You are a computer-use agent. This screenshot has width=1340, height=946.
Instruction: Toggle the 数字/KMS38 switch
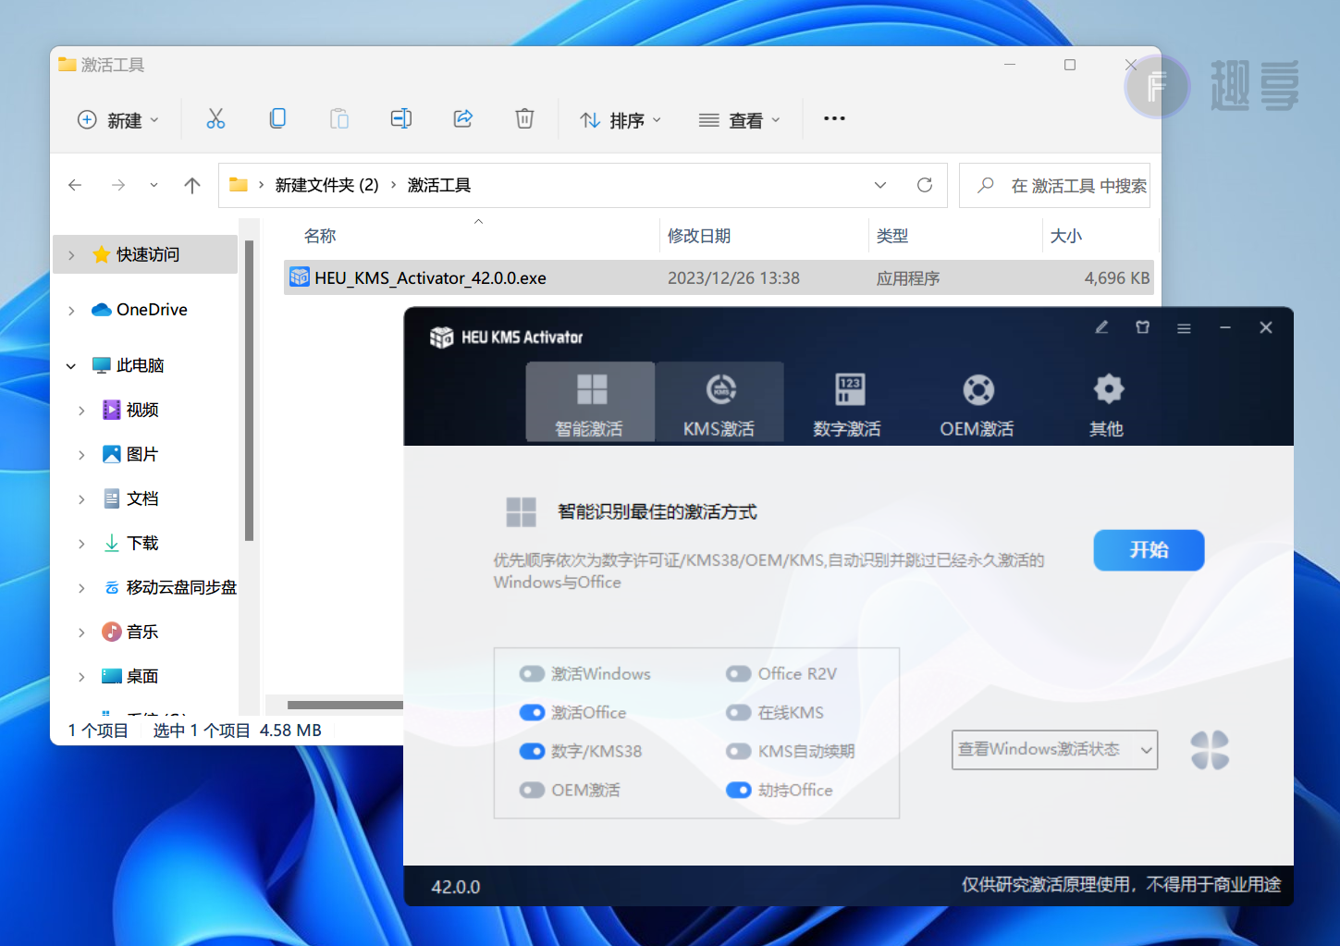click(x=532, y=752)
